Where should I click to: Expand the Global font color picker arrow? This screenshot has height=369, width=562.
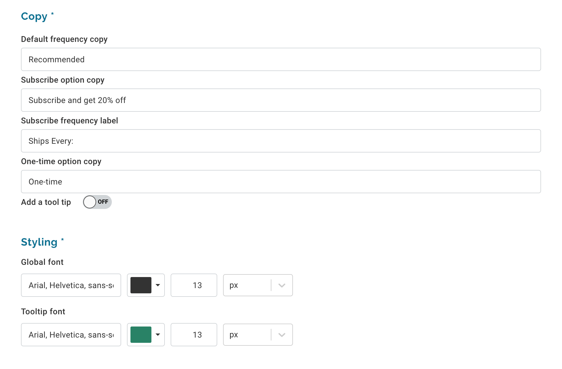point(158,285)
